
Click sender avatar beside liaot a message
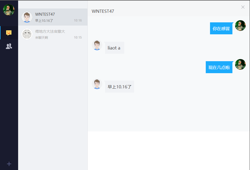click(x=97, y=45)
